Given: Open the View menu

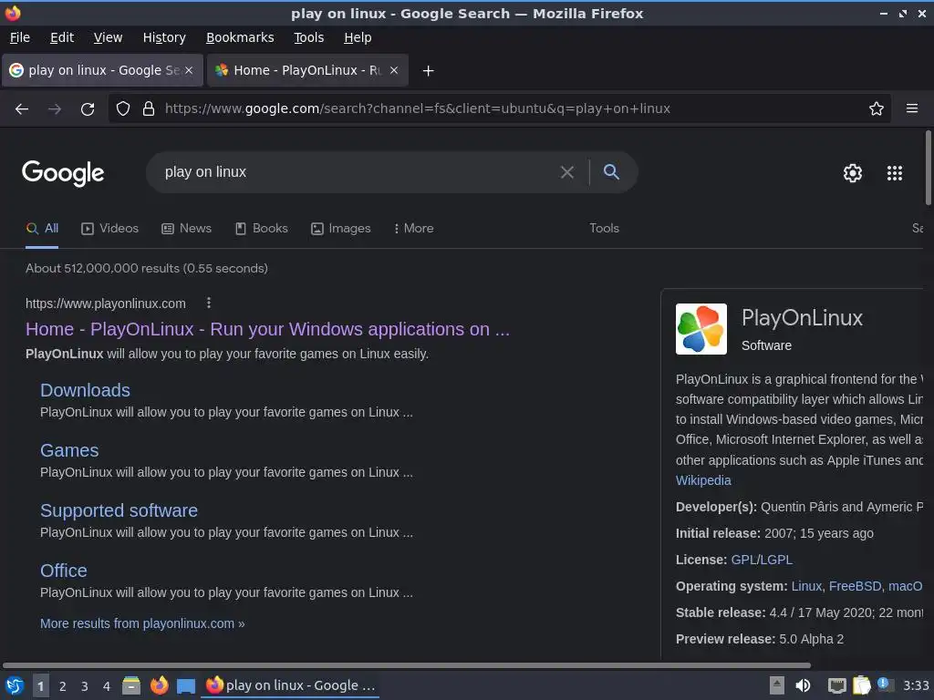Looking at the screenshot, I should tap(108, 37).
